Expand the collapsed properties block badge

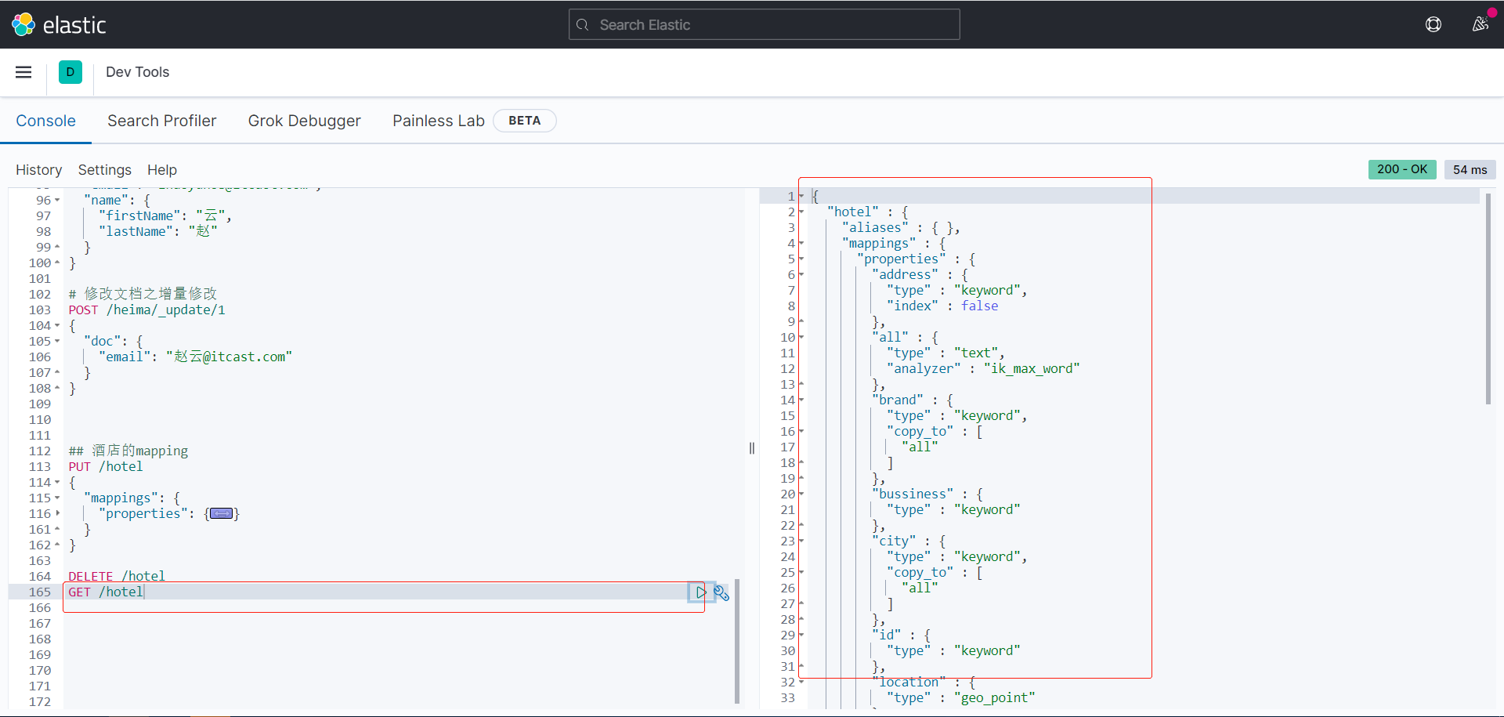point(222,514)
